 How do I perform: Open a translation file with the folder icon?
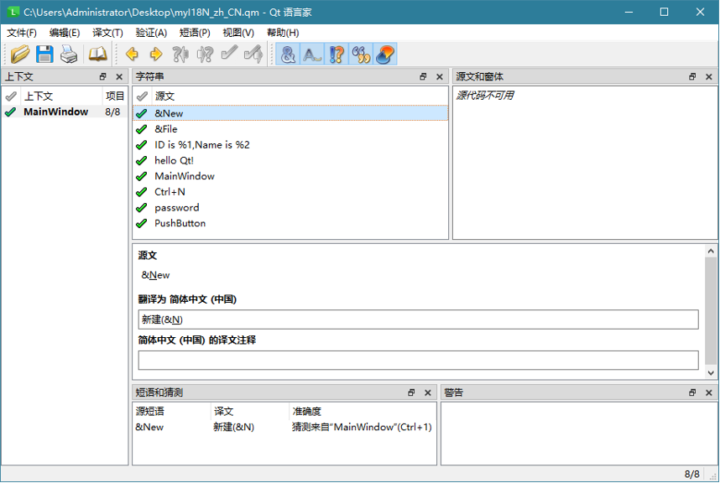click(20, 55)
